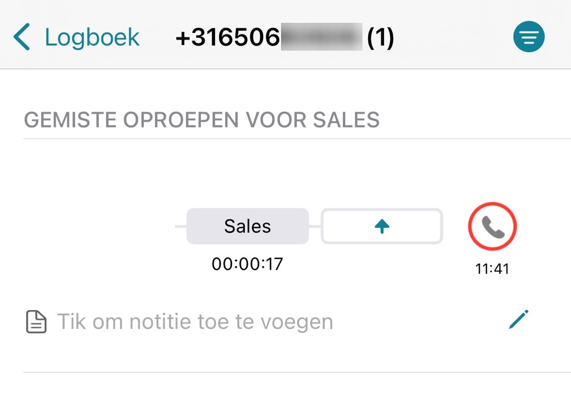
Task: Click the empty space left of the up arrow inside its box
Action: pos(349,226)
